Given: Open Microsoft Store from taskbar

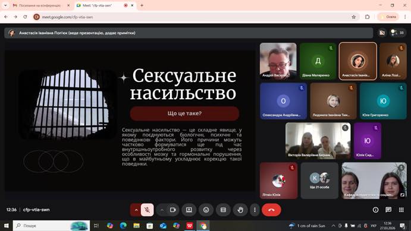Looking at the screenshot, I should click(150, 226).
